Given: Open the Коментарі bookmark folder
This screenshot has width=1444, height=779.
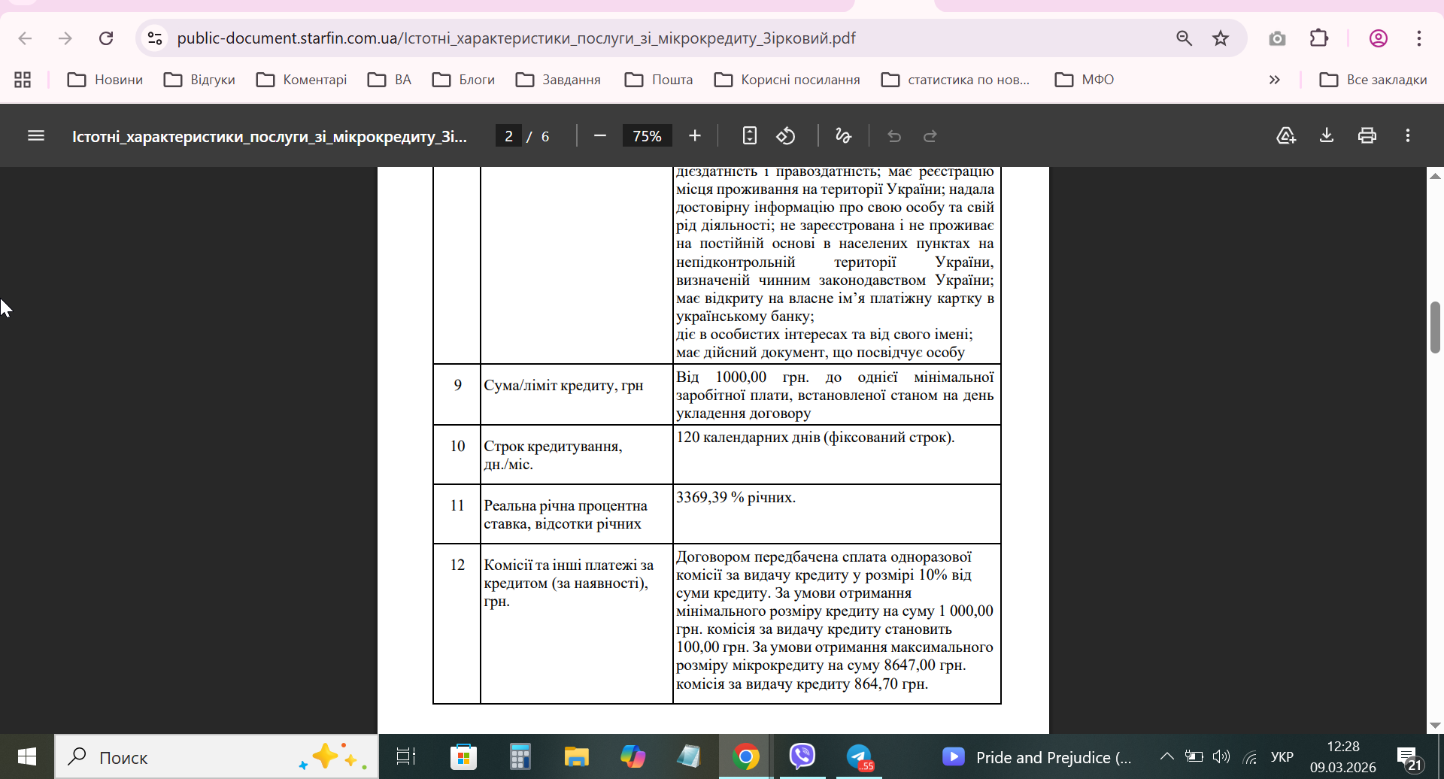Looking at the screenshot, I should [x=302, y=80].
